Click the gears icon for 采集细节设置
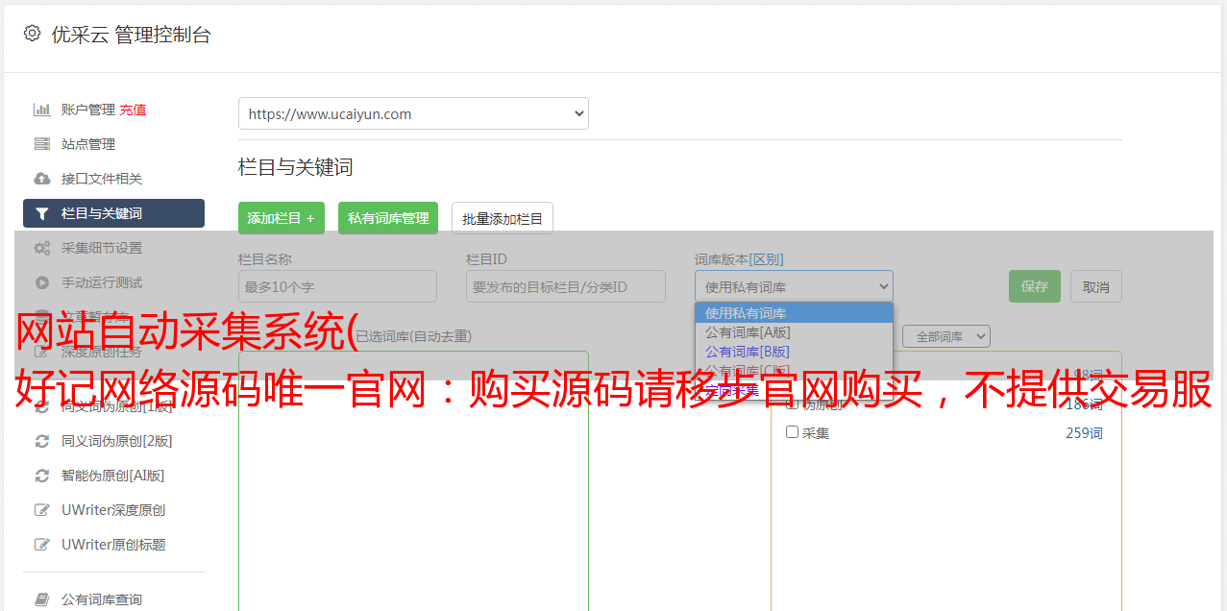This screenshot has width=1227, height=611. point(42,248)
